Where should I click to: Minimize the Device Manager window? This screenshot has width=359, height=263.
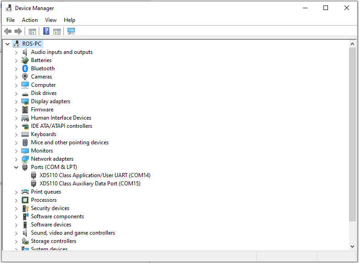[305, 8]
